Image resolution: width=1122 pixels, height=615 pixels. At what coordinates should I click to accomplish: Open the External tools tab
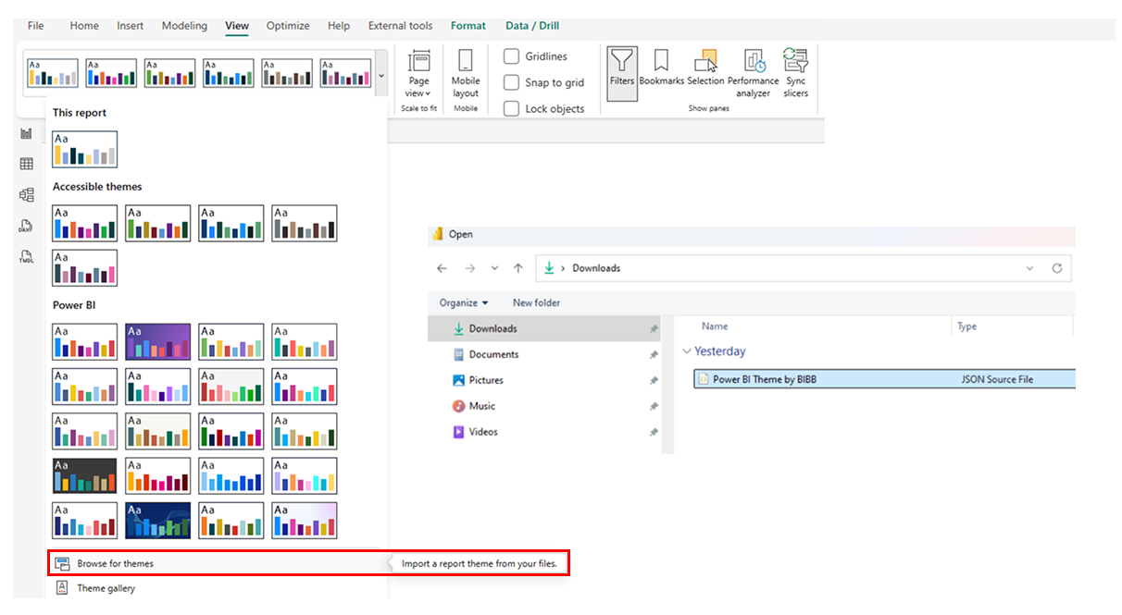tap(400, 26)
